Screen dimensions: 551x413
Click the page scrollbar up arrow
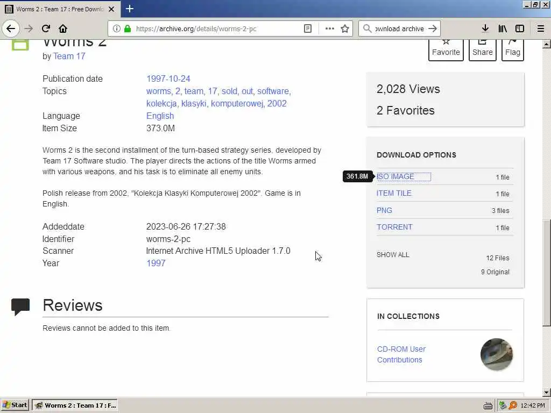click(547, 44)
